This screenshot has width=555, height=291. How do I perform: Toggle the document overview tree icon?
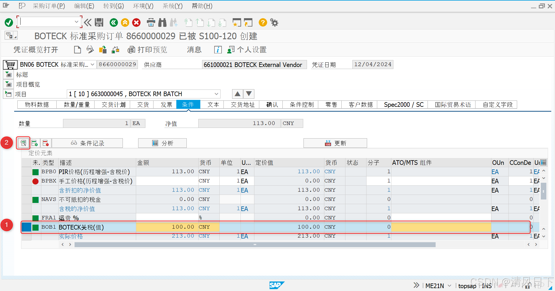coord(11,36)
